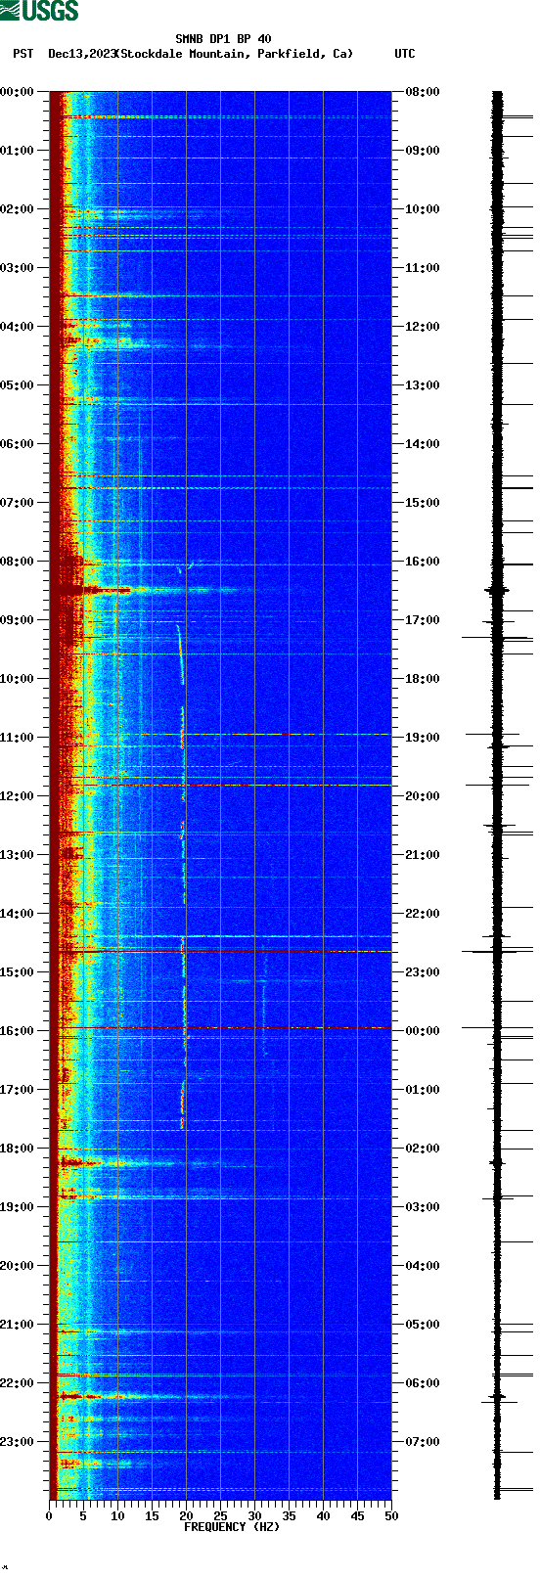Click the PST time label '00:00'
The height and width of the screenshot is (1578, 540).
point(18,92)
